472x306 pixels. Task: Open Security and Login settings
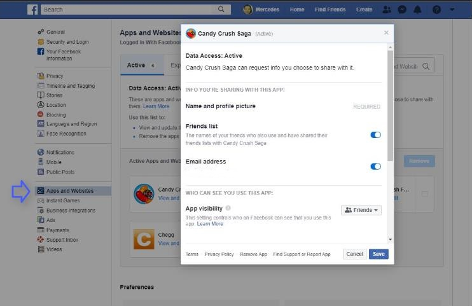pos(67,42)
